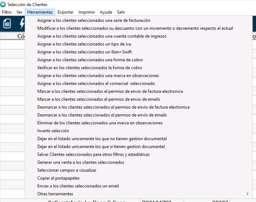The width and height of the screenshot is (256, 202).
Task: Open the Filtro menu
Action: click(7, 12)
